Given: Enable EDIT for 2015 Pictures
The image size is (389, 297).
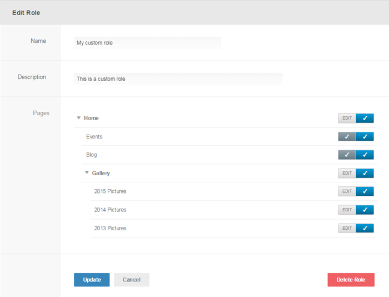Looking at the screenshot, I should click(347, 191).
